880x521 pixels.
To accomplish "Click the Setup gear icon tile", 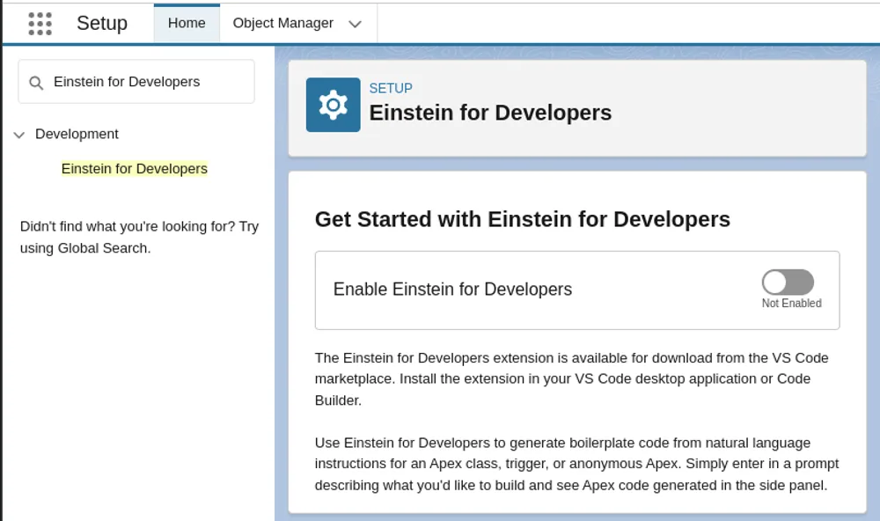I will pos(333,105).
